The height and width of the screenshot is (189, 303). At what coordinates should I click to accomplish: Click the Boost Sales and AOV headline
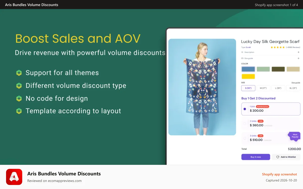tap(78, 39)
